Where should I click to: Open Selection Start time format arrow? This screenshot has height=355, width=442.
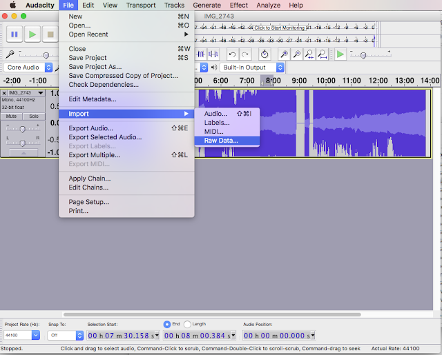coord(157,335)
